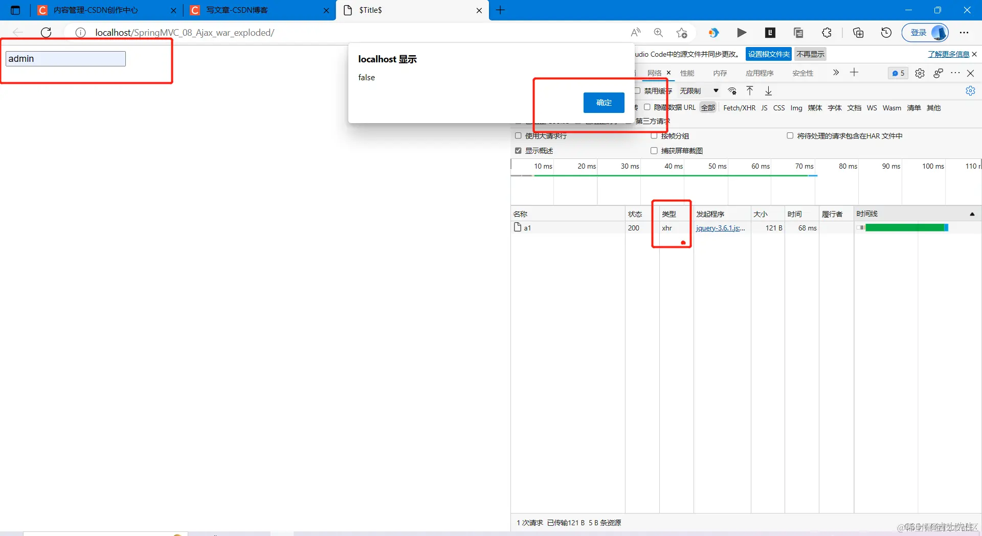
Task: Filter requests by WS
Action: click(872, 108)
